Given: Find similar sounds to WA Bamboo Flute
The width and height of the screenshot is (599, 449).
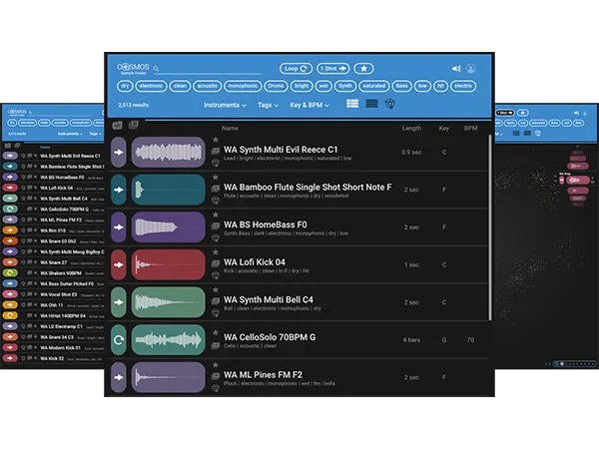Looking at the screenshot, I should coord(216,201).
